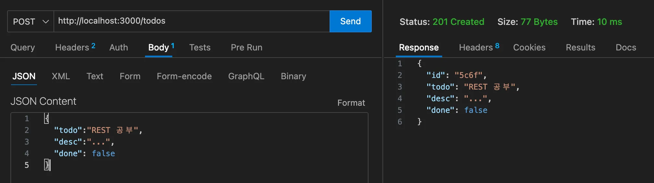Choose the Text body type
Image resolution: width=654 pixels, height=183 pixels.
[x=95, y=76]
